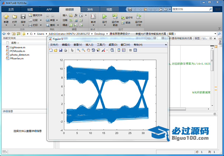Image resolution: width=224 pixels, height=156 pixels.
Task: Click the 打开 Open folder icon
Action: tap(15, 17)
